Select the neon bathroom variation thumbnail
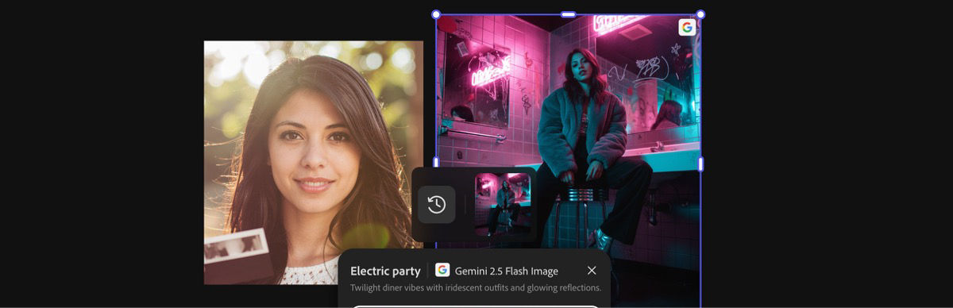 [x=502, y=204]
